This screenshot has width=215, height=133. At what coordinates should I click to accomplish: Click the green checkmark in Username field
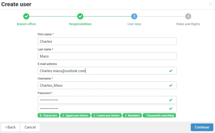[x=171, y=85]
